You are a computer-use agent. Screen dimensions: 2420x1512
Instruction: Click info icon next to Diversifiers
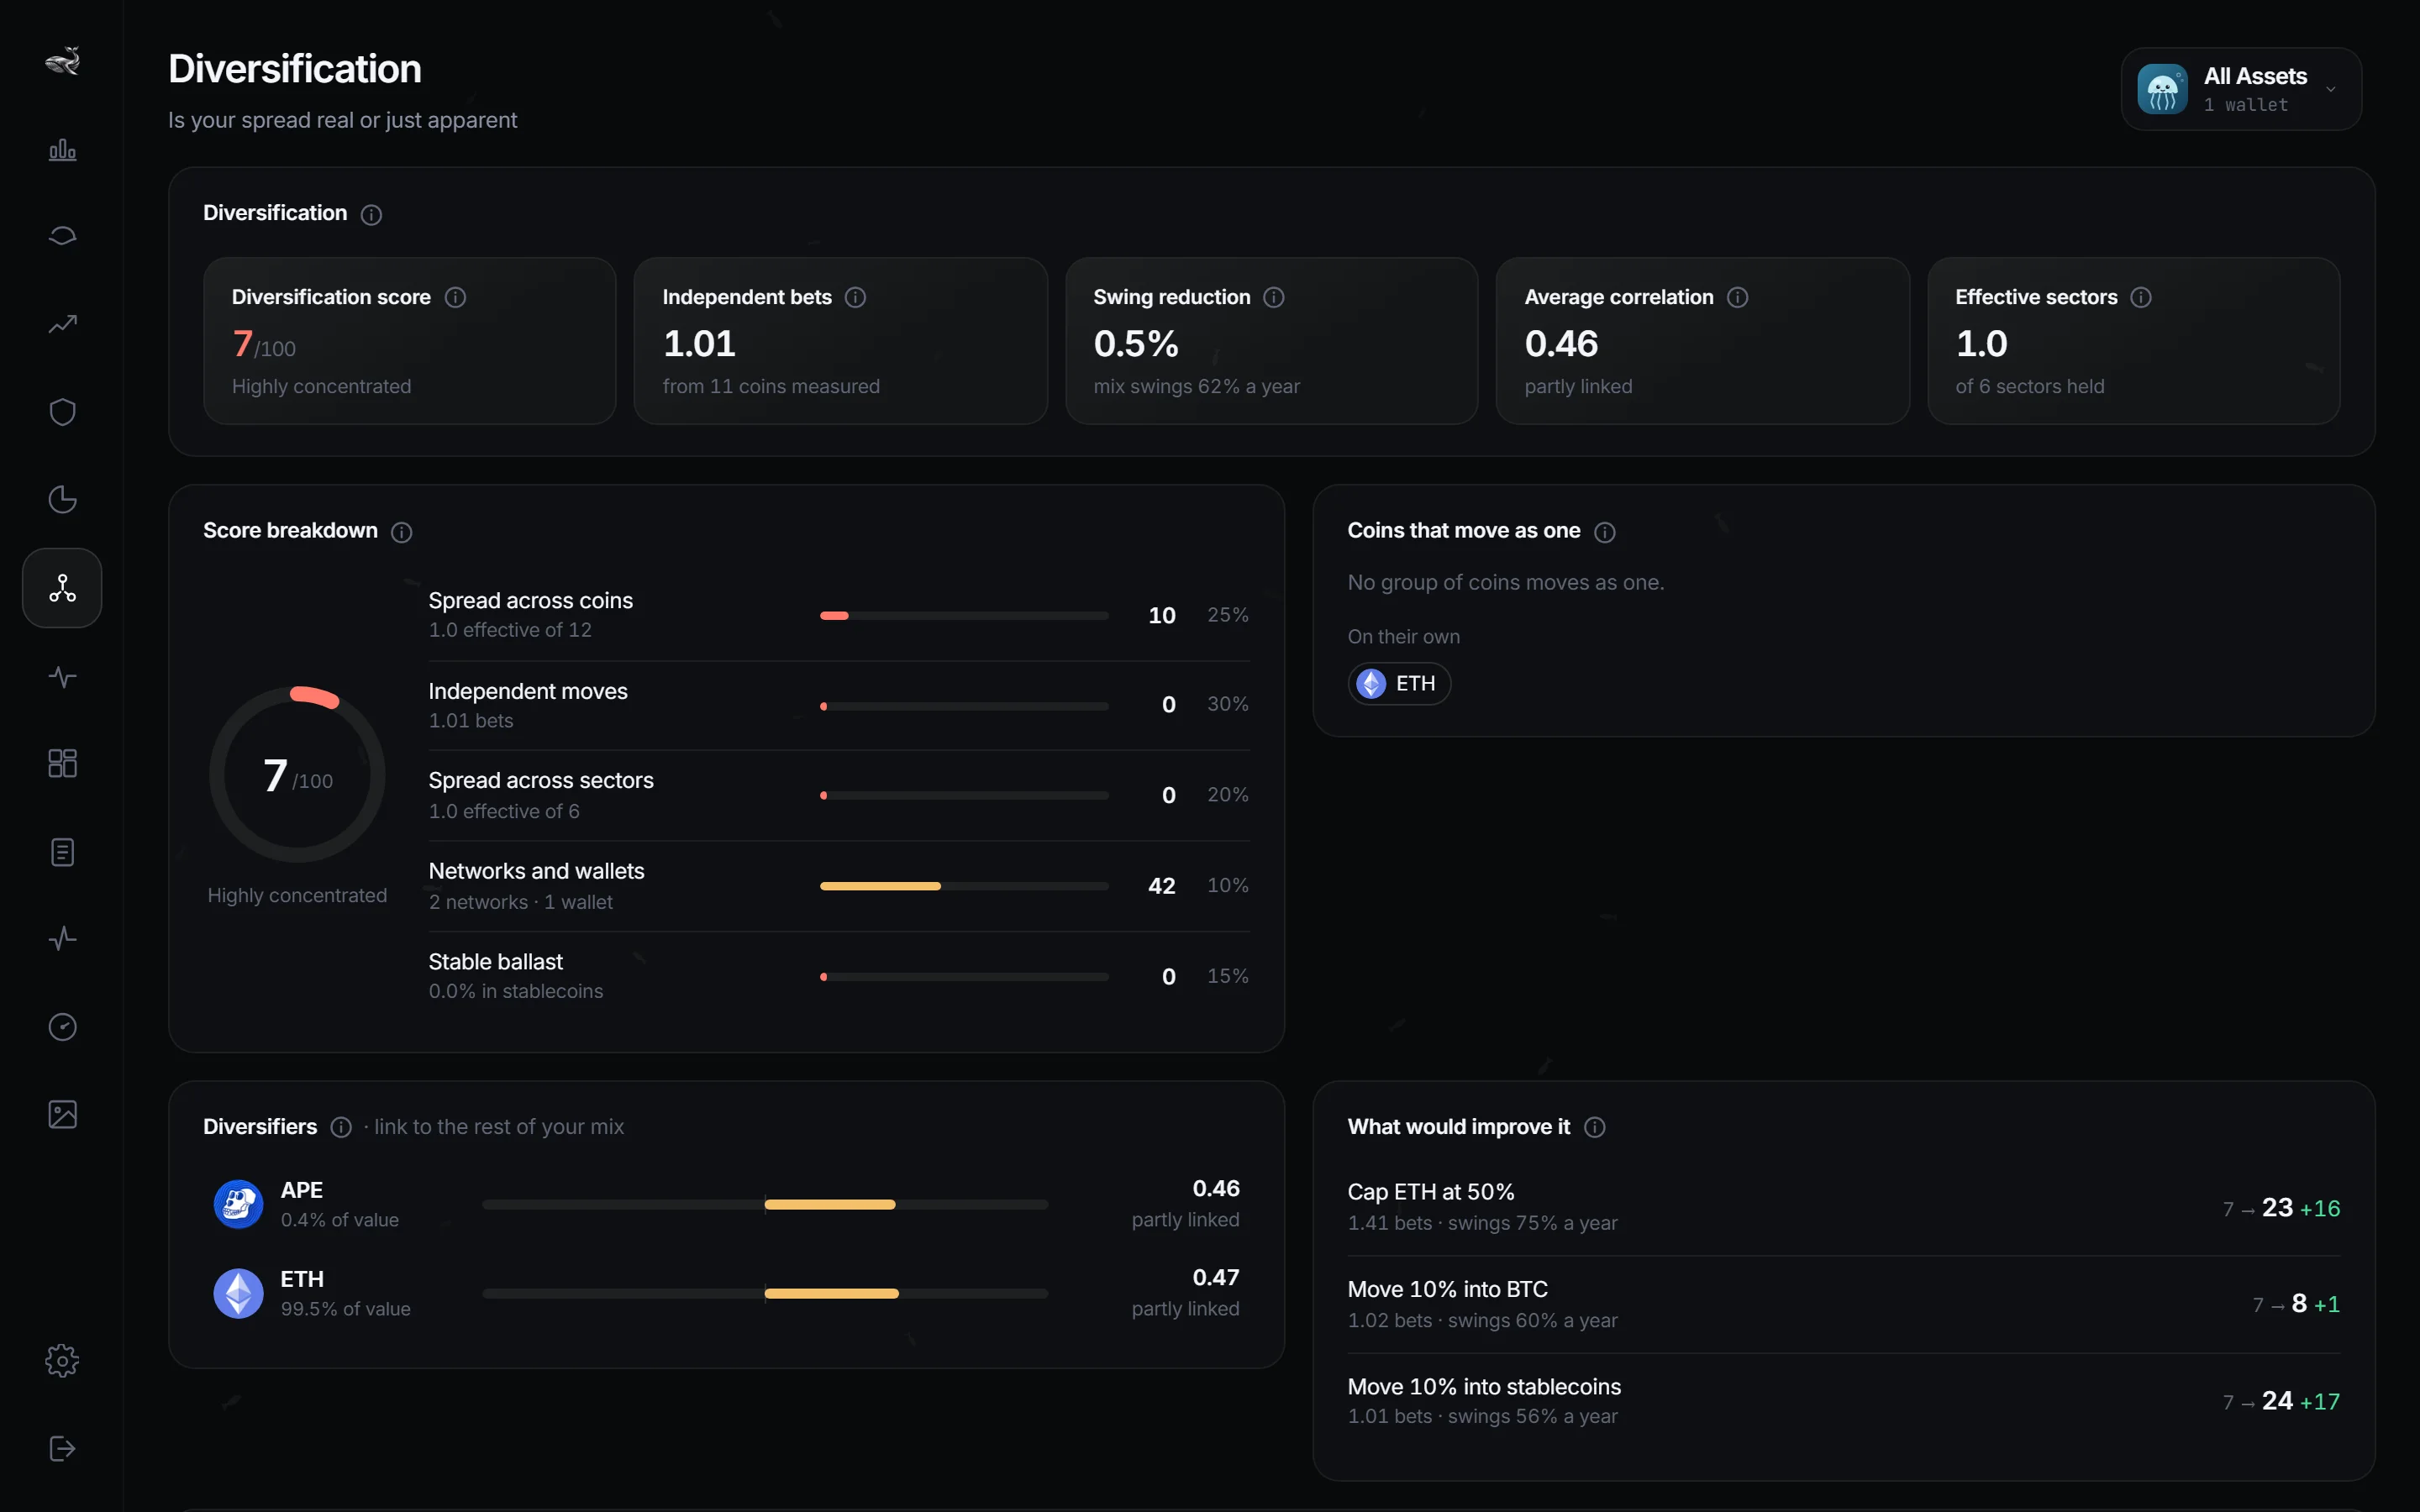point(341,1128)
